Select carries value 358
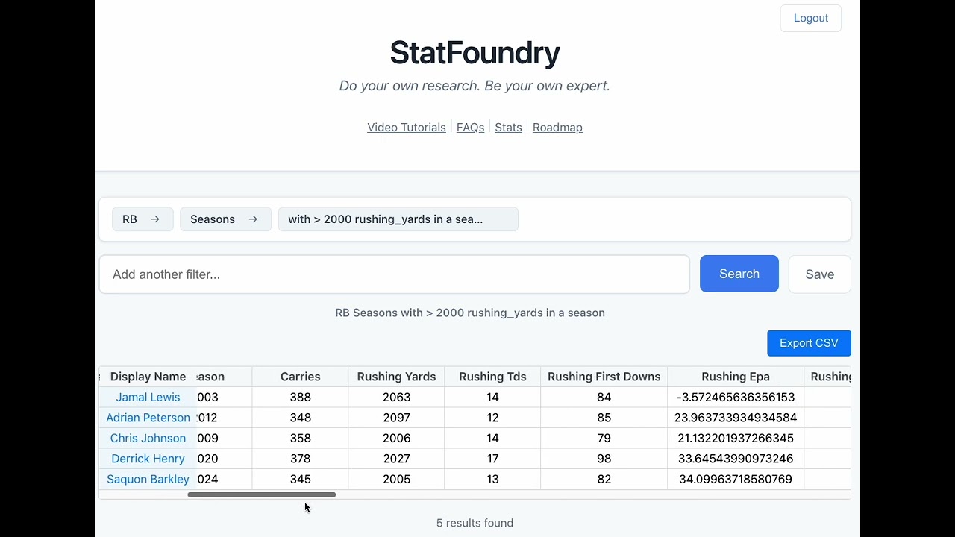This screenshot has height=537, width=955. [x=300, y=439]
